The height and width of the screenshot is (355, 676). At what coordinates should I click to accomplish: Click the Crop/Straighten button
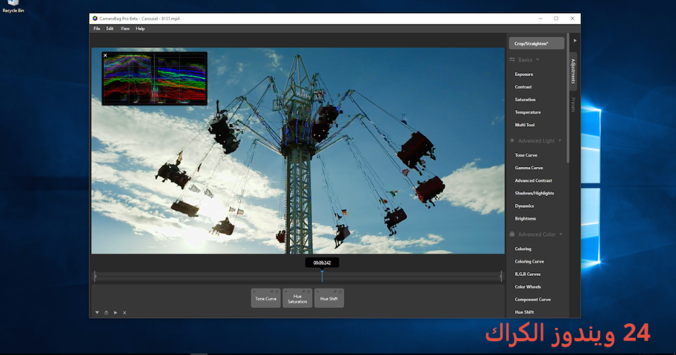click(536, 44)
